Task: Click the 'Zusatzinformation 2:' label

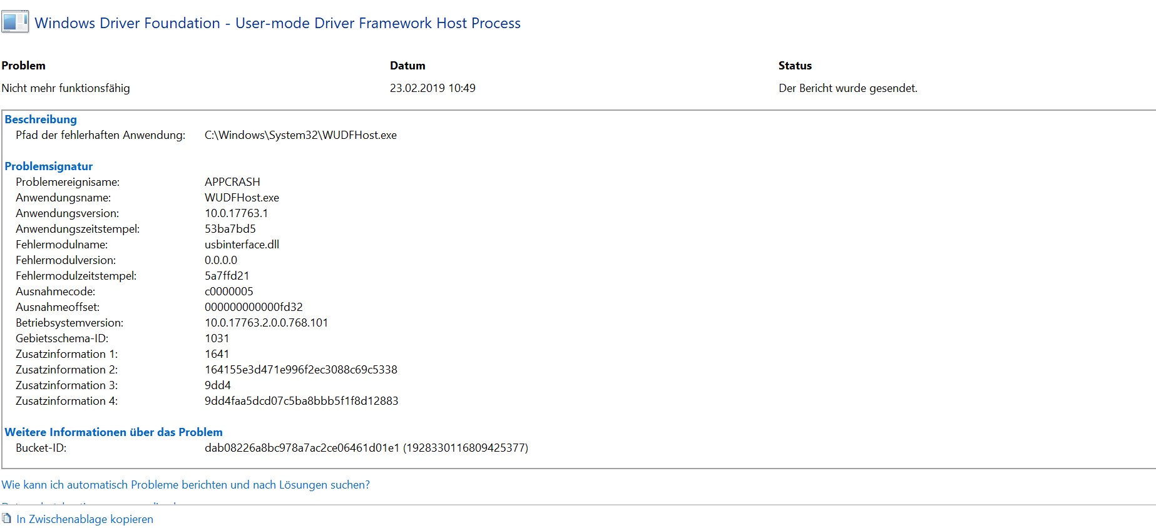Action: tap(66, 370)
